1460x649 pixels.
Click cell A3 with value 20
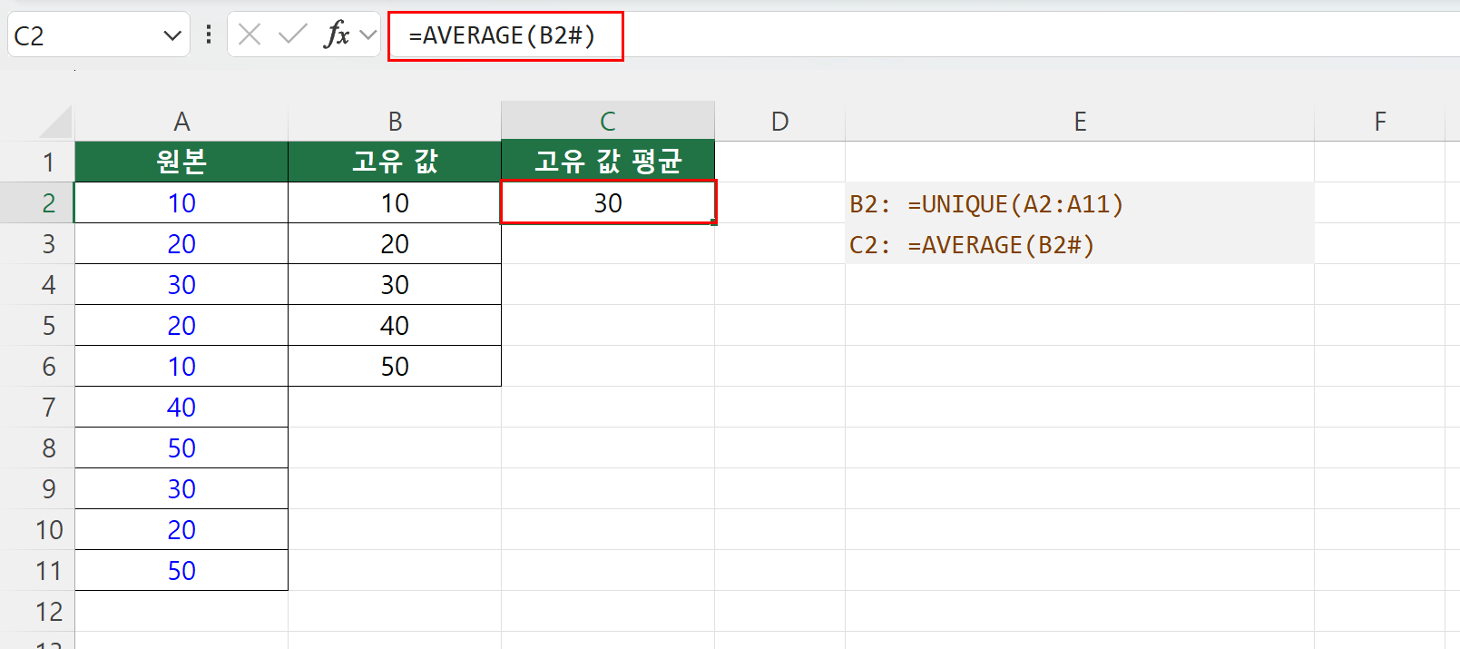click(x=181, y=244)
